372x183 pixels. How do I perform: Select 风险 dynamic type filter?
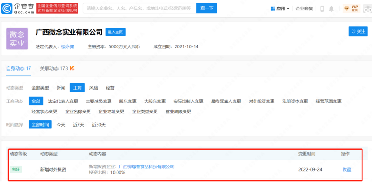[x=93, y=88]
